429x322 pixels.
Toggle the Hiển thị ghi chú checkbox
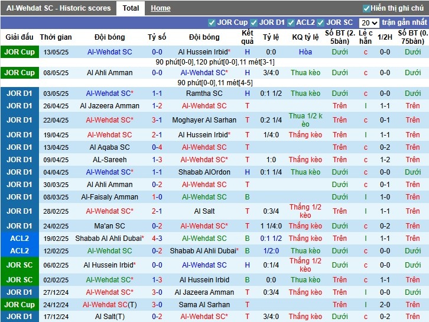tap(366, 8)
